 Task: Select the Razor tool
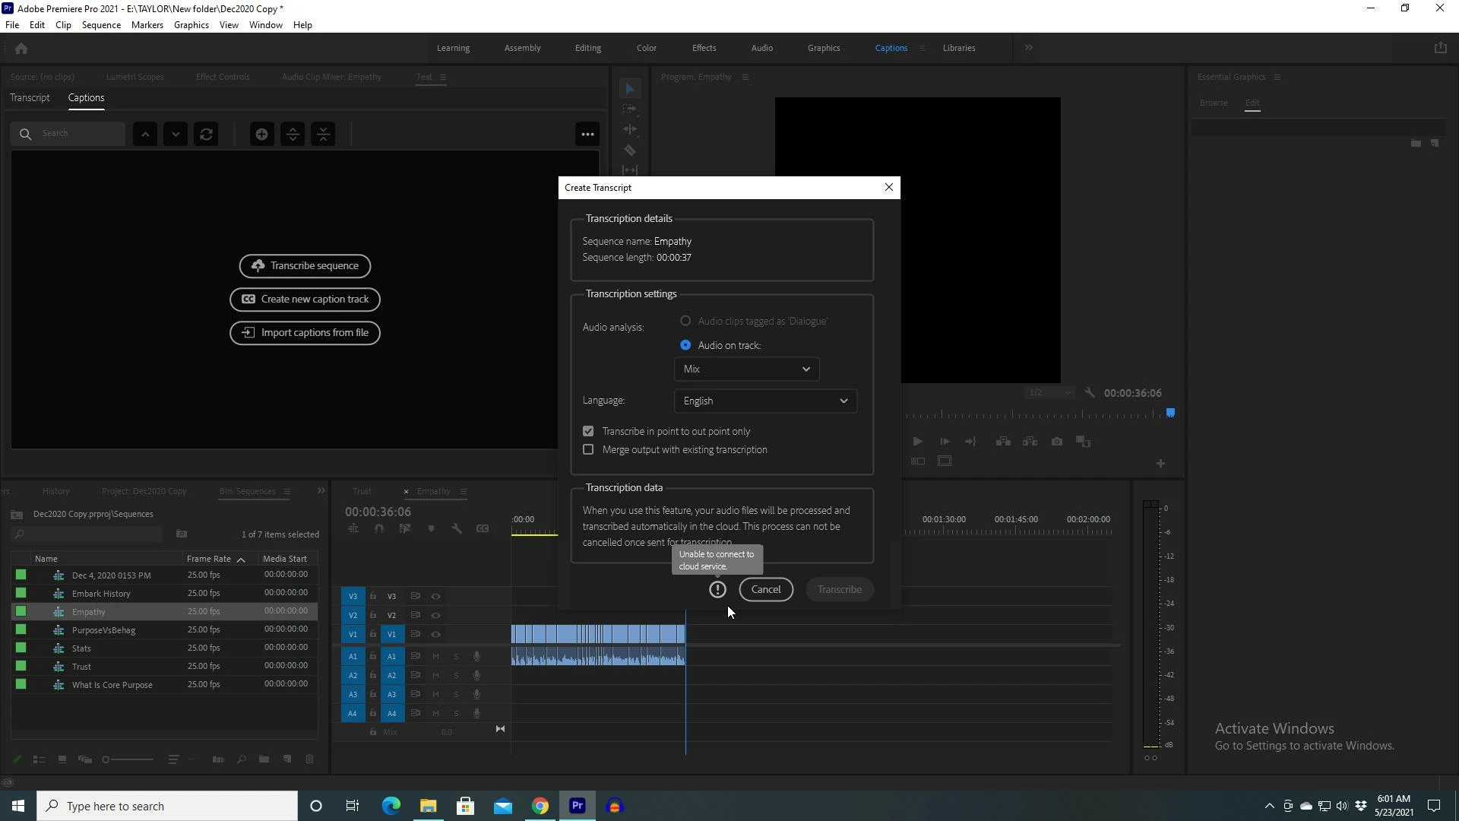click(x=630, y=150)
